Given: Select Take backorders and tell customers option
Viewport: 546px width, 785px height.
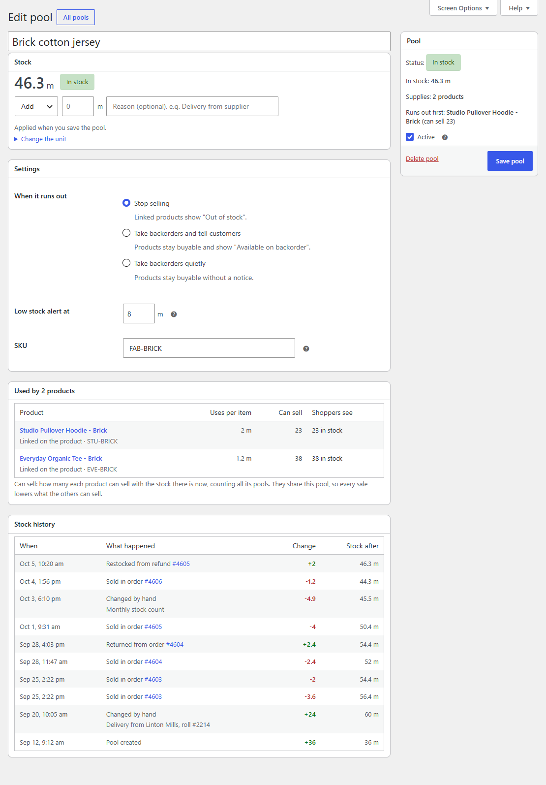Looking at the screenshot, I should [x=126, y=233].
